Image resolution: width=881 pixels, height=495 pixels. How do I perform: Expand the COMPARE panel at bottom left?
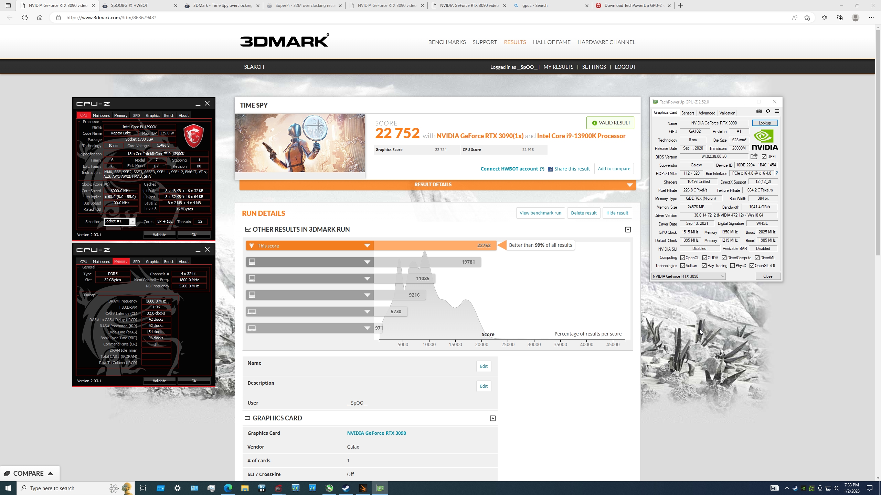(30, 473)
